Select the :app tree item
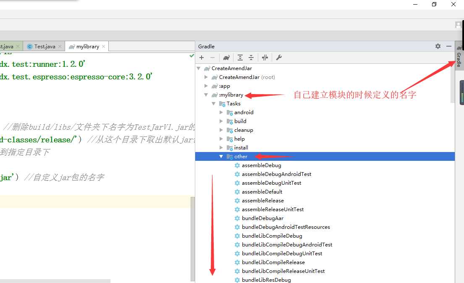The width and height of the screenshot is (464, 283). (225, 86)
